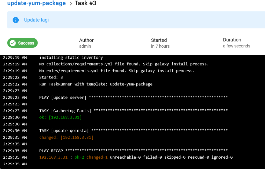Click the 'TASK [update qoinsta]' log line
The image size is (265, 169).
coord(134,131)
